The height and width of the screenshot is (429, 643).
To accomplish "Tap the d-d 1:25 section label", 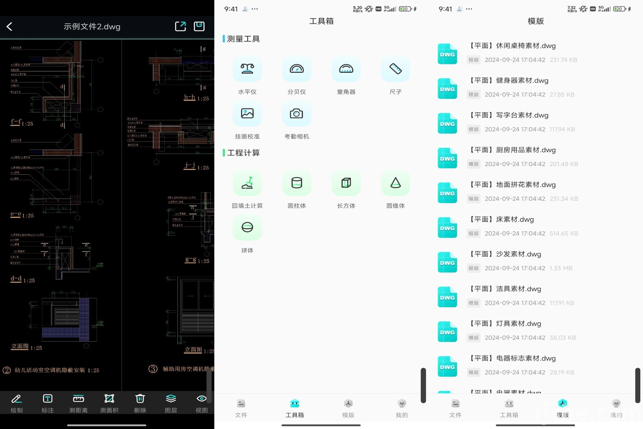I will (x=22, y=280).
